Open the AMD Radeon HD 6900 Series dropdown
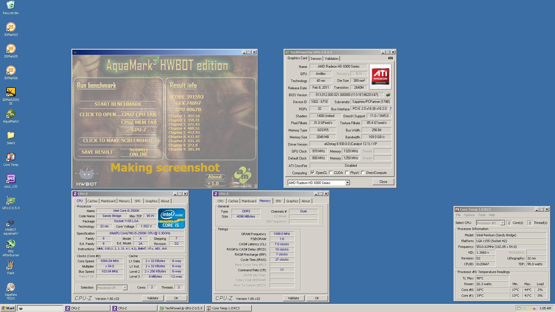 pos(347,183)
